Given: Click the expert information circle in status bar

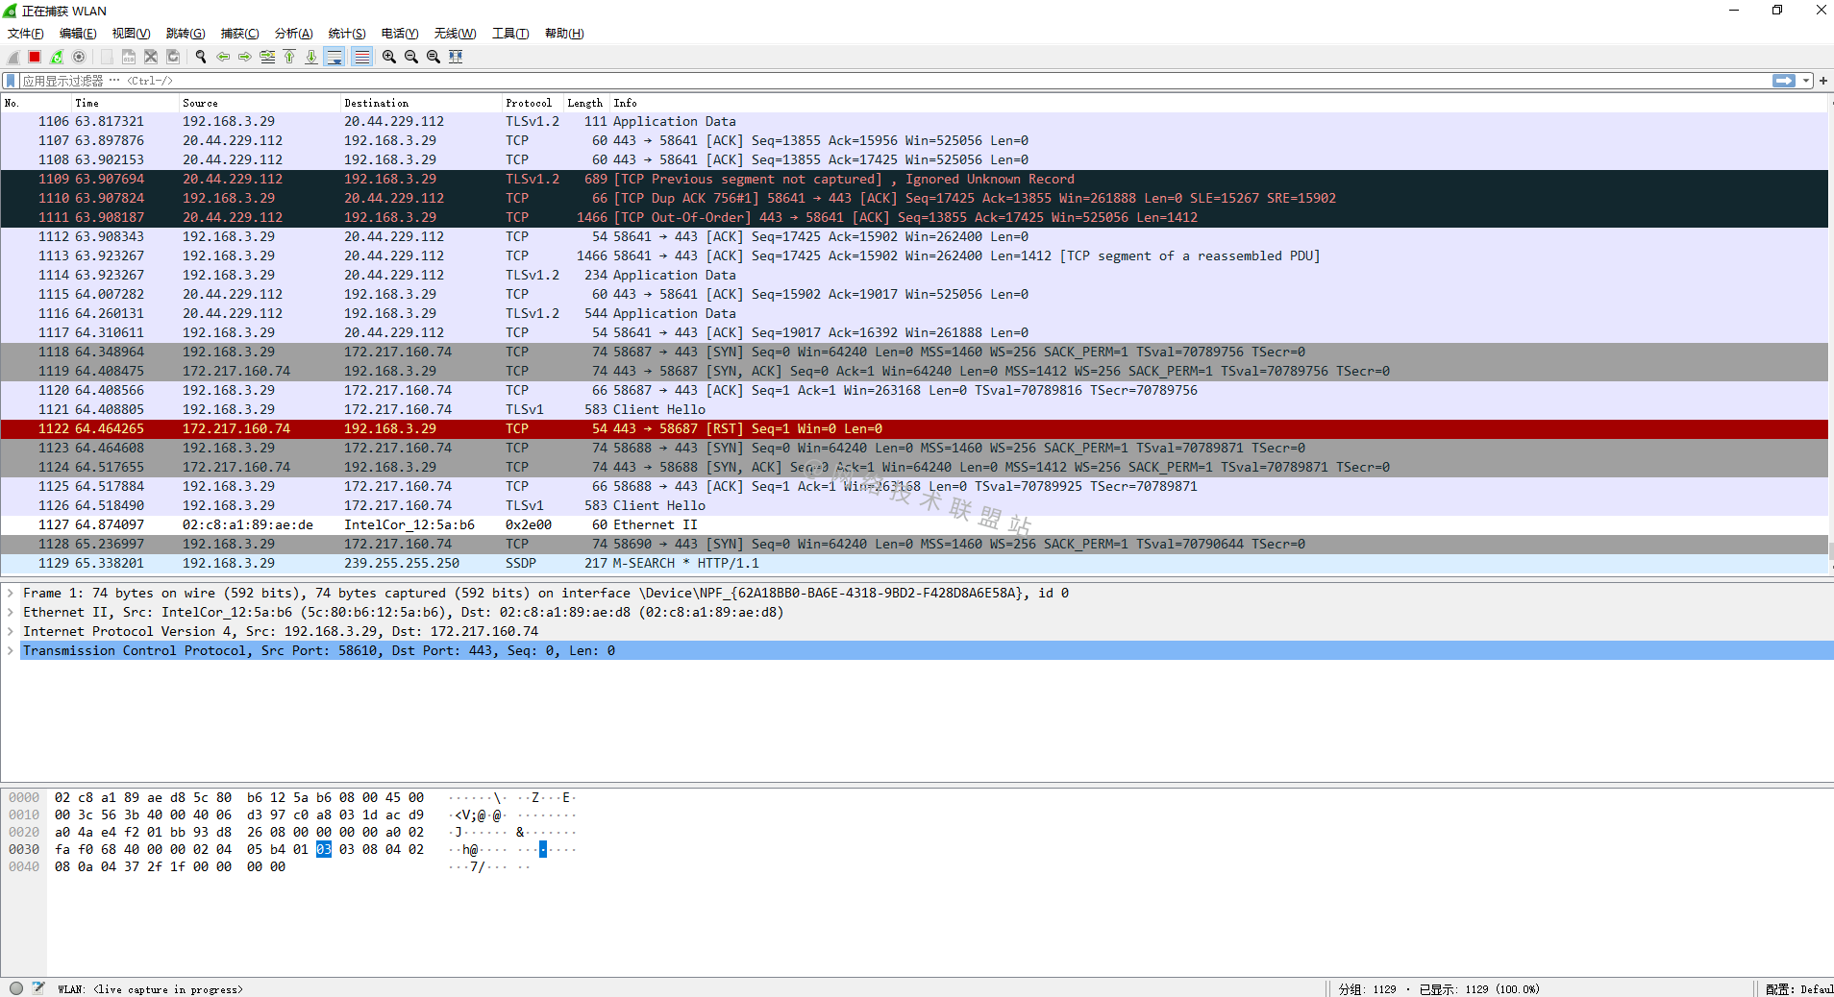Looking at the screenshot, I should pyautogui.click(x=16, y=988).
